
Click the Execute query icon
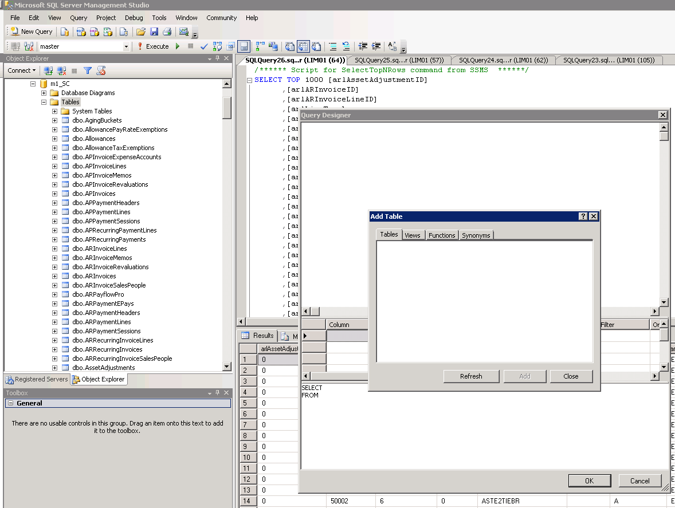(x=154, y=46)
